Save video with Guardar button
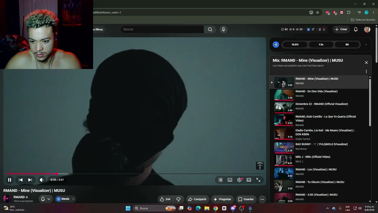 (x=246, y=199)
